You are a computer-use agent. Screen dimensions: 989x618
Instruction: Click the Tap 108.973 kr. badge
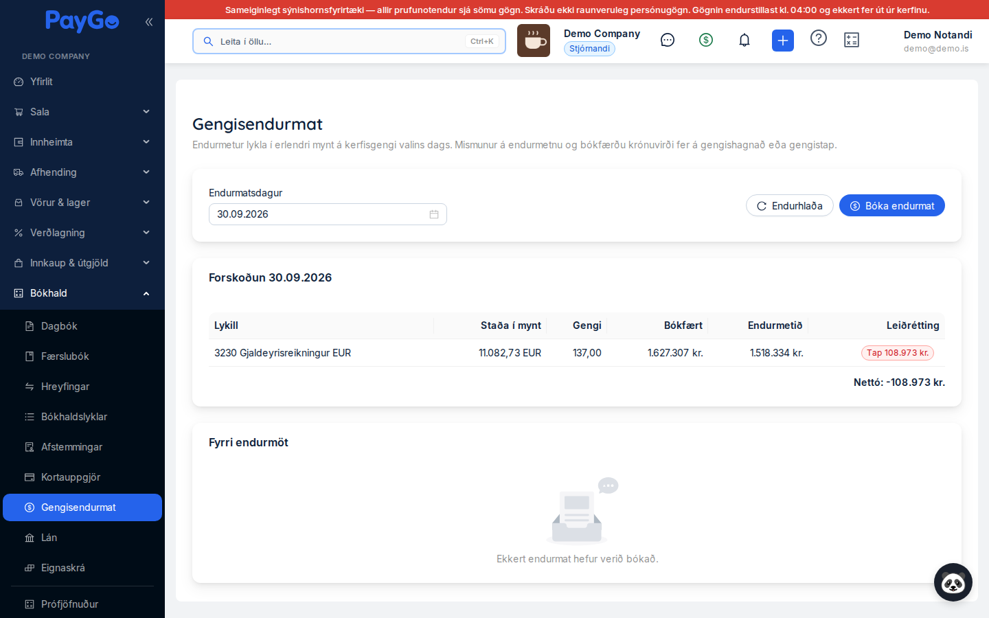tap(898, 353)
